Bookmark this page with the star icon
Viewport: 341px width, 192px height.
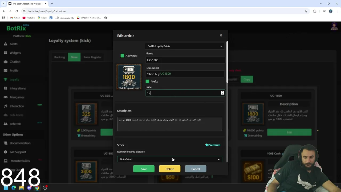306,11
